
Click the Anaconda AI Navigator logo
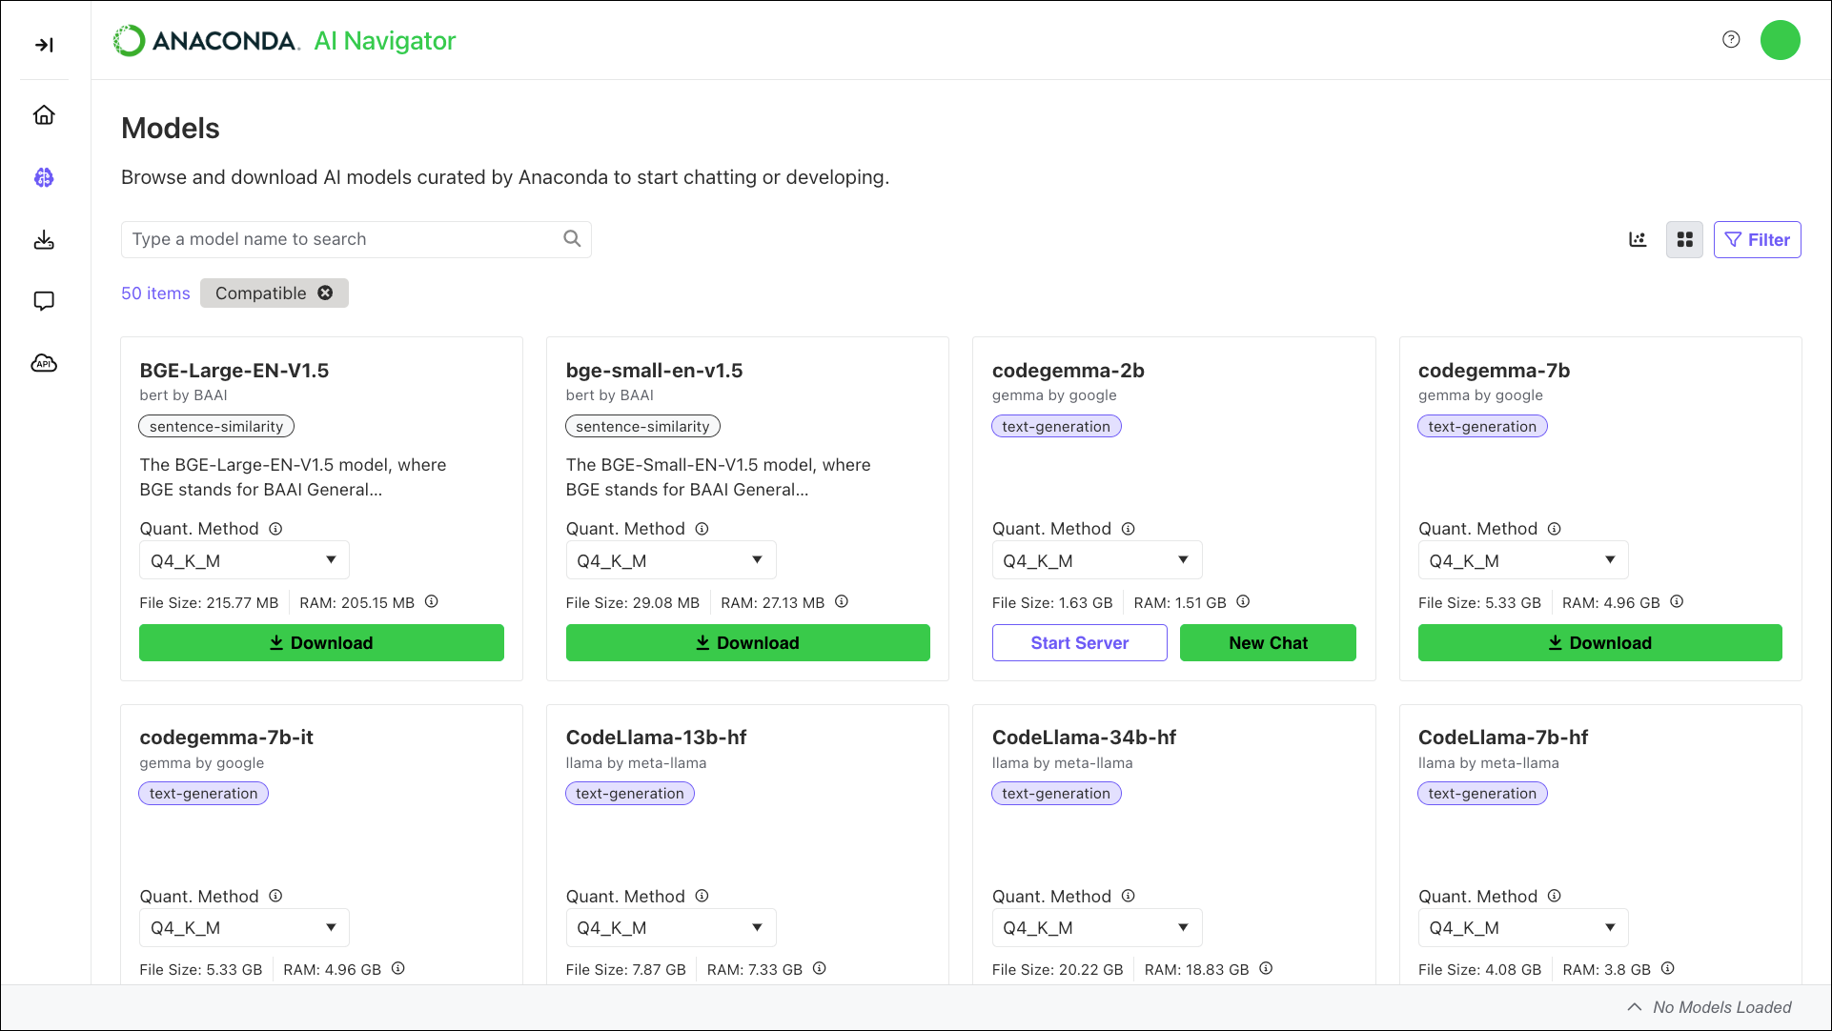tap(284, 40)
